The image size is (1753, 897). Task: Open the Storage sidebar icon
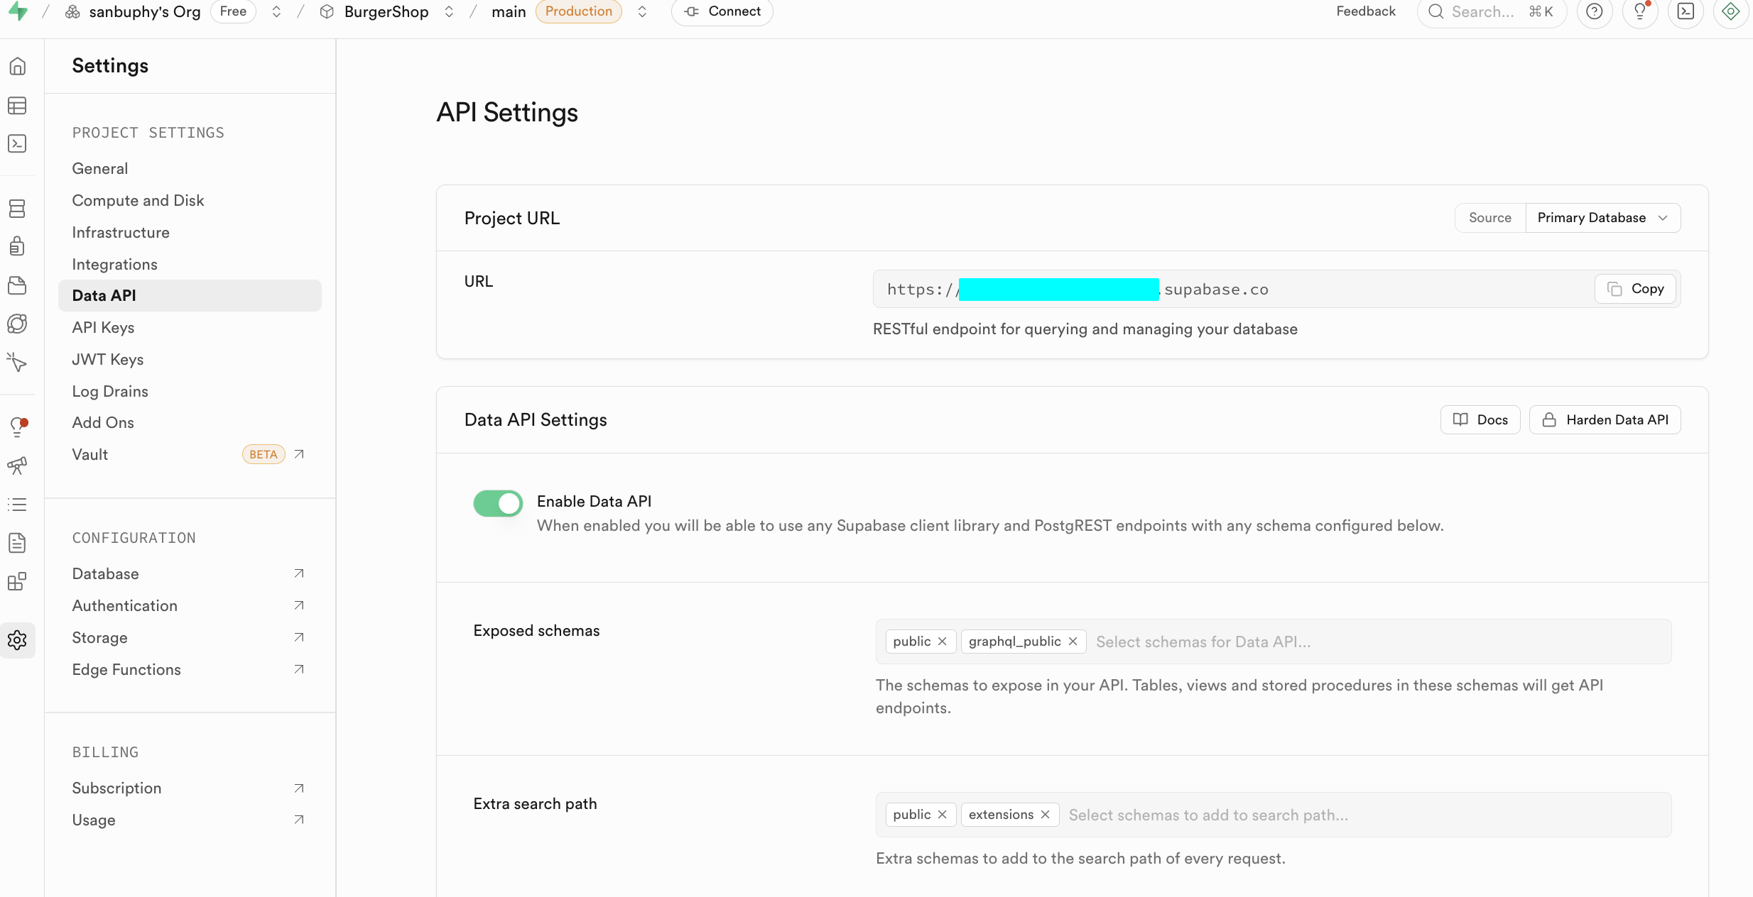17,285
